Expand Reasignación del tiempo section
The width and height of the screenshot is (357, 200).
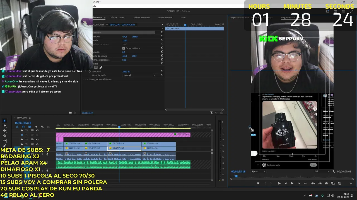coord(83,79)
